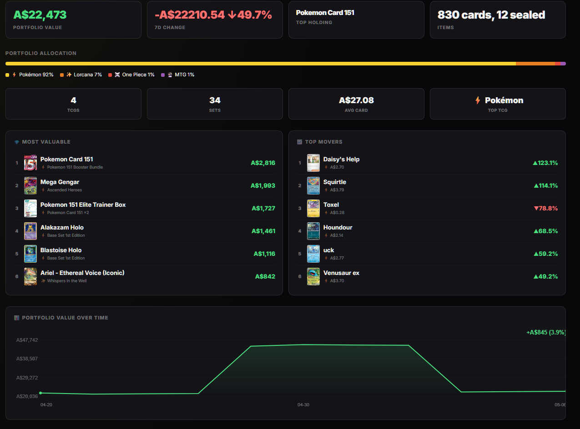Open the Squirtle card thumbnail
This screenshot has height=429, width=580.
point(313,185)
